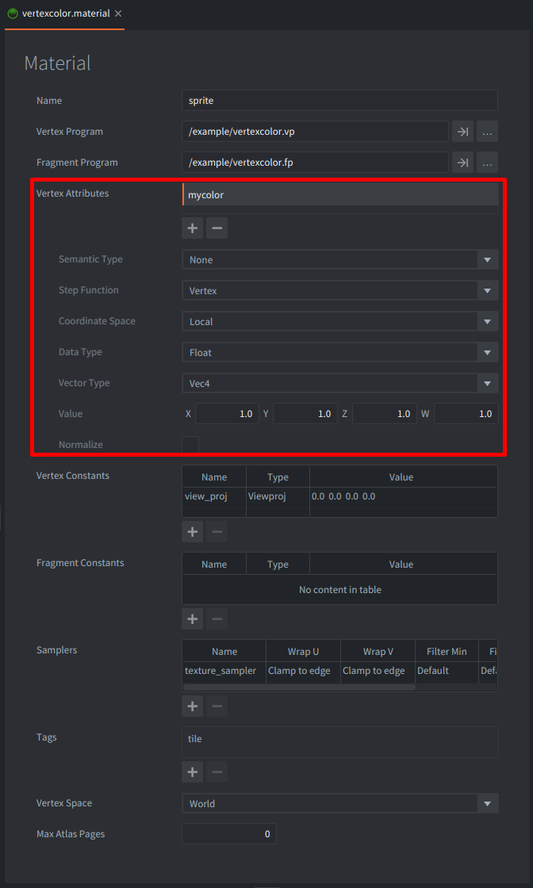Open Fragment Program file in editor arrow
Image resolution: width=533 pixels, height=888 pixels.
tap(462, 163)
